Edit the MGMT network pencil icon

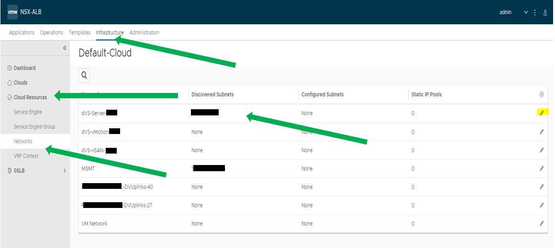click(542, 169)
